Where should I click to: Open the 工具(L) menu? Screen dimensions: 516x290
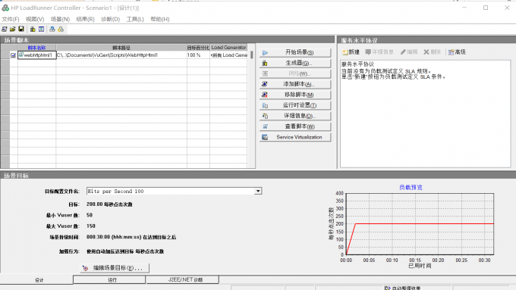click(135, 19)
